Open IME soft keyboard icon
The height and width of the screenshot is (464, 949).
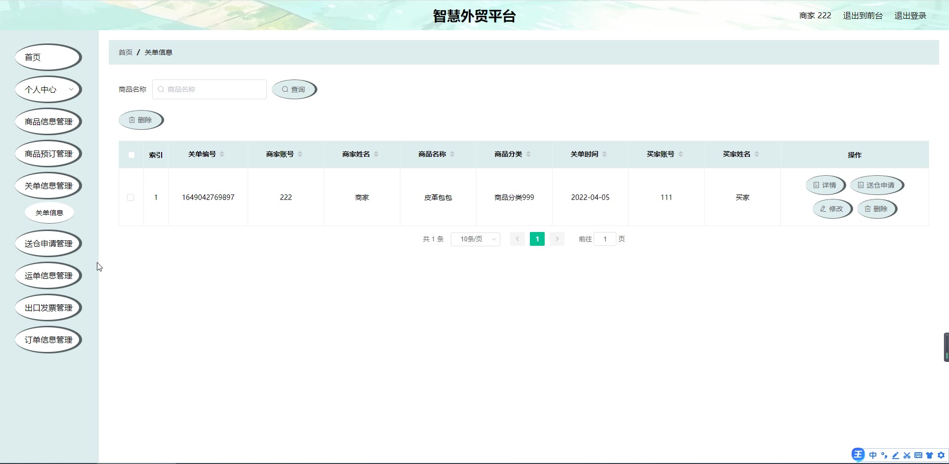[x=918, y=455]
